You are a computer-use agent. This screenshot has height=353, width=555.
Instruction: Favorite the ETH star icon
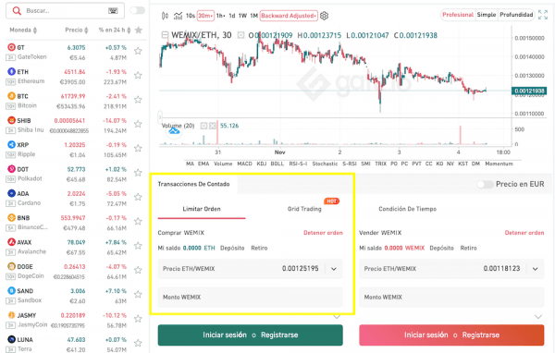tap(138, 76)
